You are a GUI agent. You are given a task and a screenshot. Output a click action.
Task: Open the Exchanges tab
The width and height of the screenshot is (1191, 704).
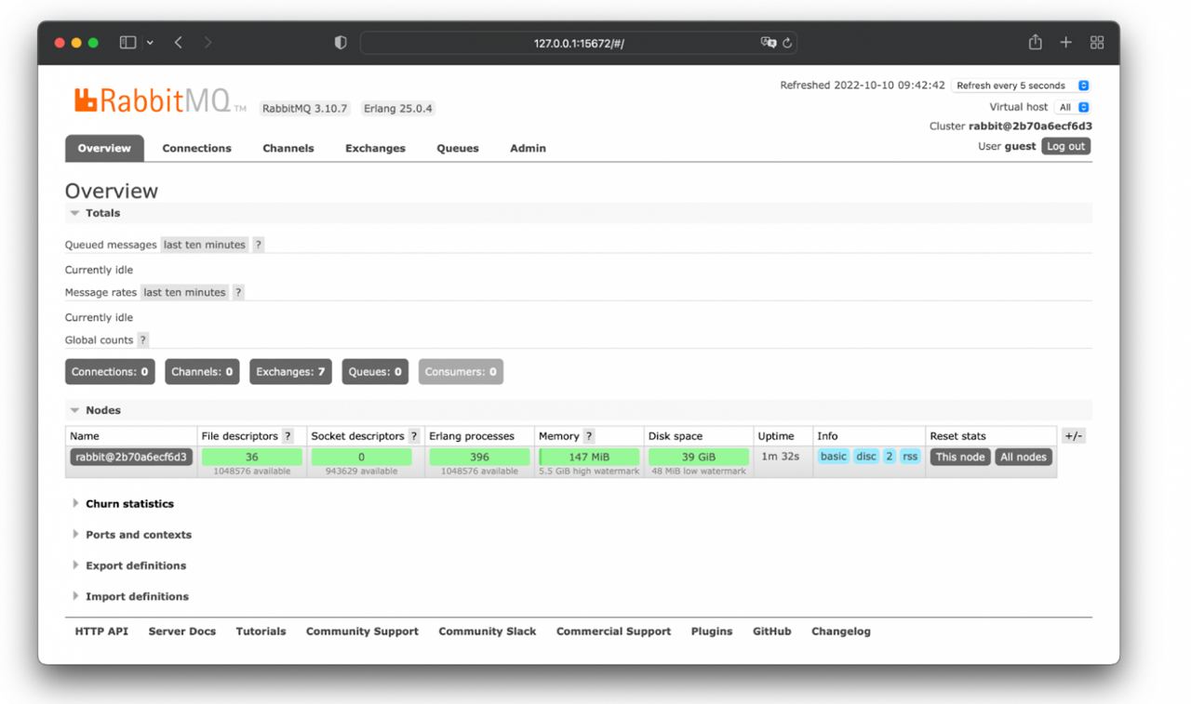click(375, 148)
